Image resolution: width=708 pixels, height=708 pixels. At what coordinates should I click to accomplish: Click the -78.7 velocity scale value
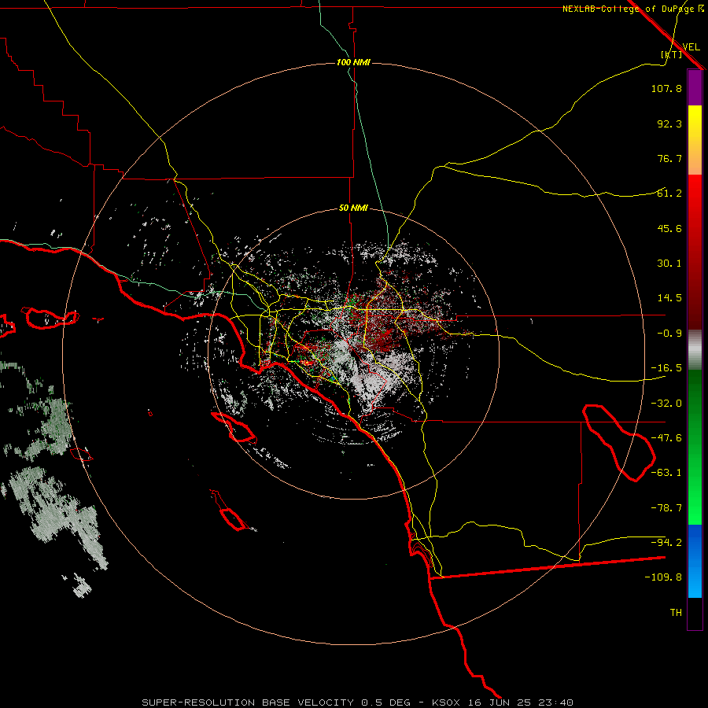pos(666,508)
